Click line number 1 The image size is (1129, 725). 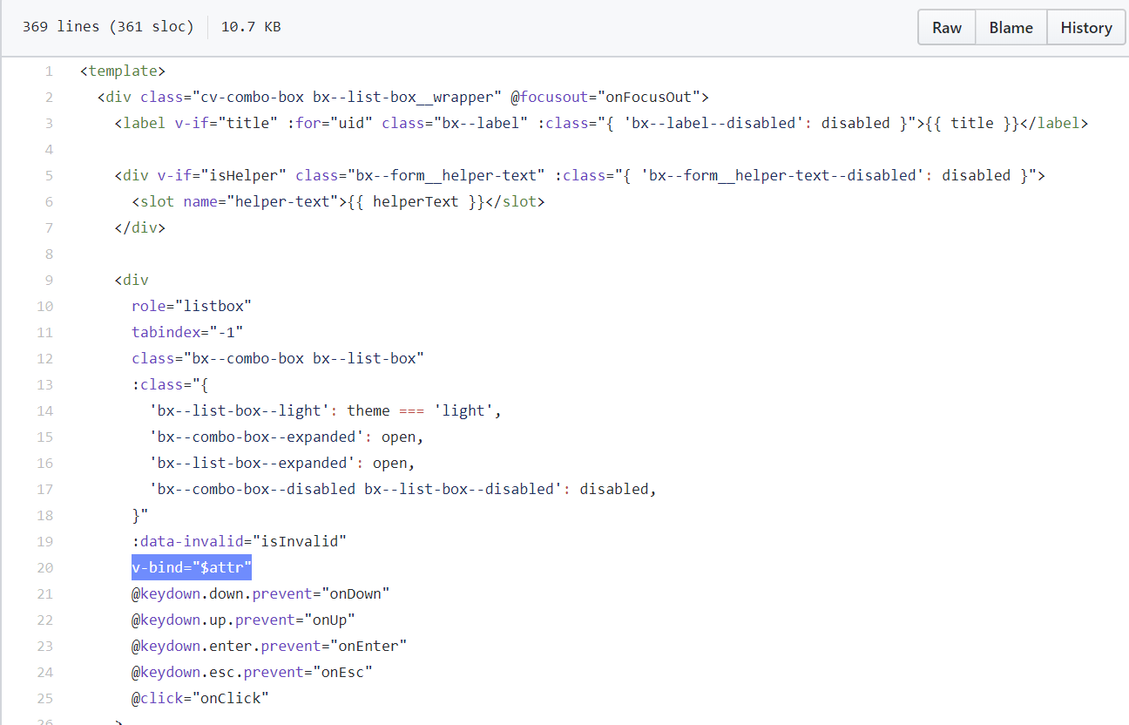(49, 71)
